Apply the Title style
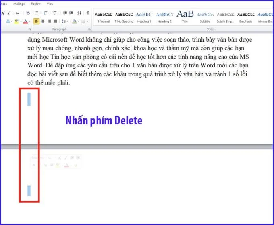The height and width of the screenshot is (225, 274). [x=185, y=17]
